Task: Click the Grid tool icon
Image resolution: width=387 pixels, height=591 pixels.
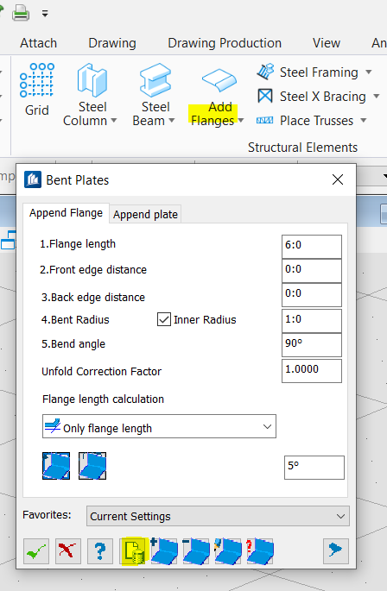Action: coord(36,80)
